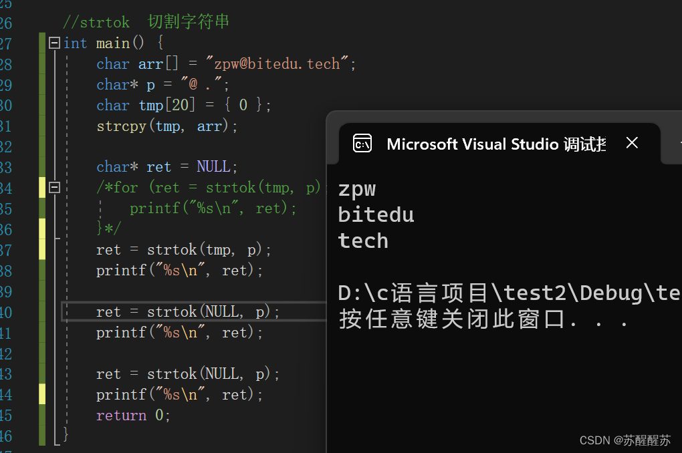
Task: Click the green gutter bar at line 33
Action: [x=42, y=166]
